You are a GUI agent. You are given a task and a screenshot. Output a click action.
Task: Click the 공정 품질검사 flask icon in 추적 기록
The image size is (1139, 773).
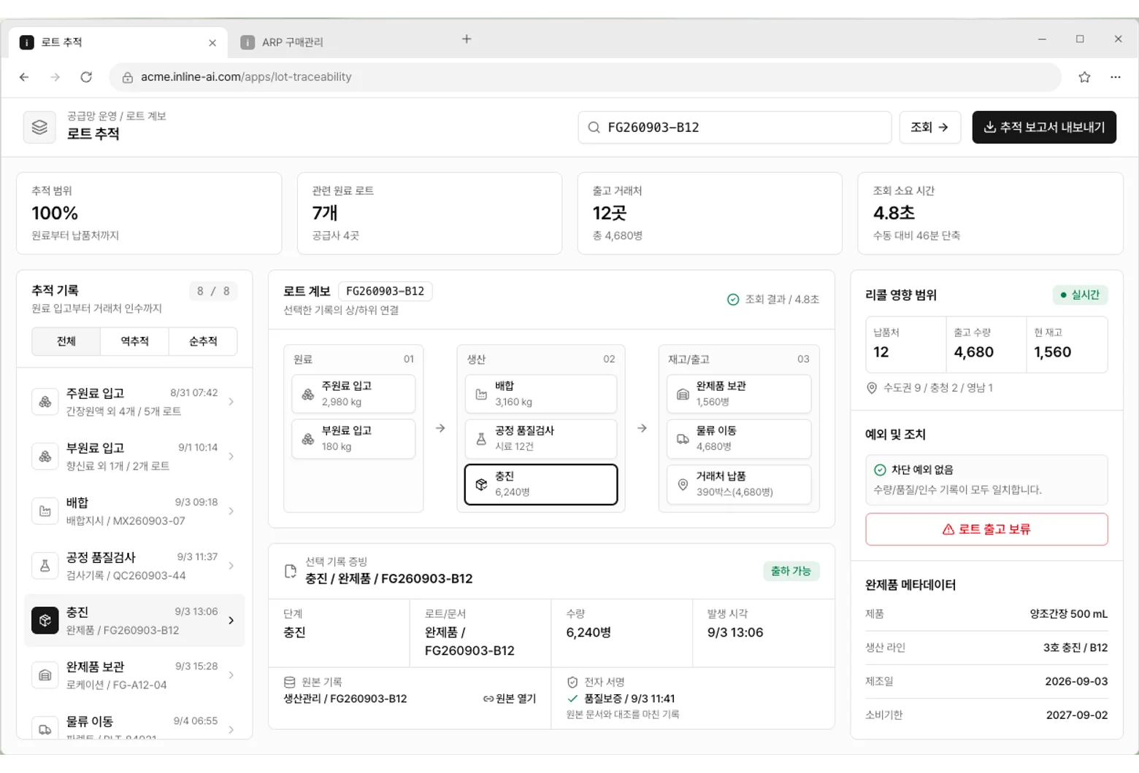(45, 566)
